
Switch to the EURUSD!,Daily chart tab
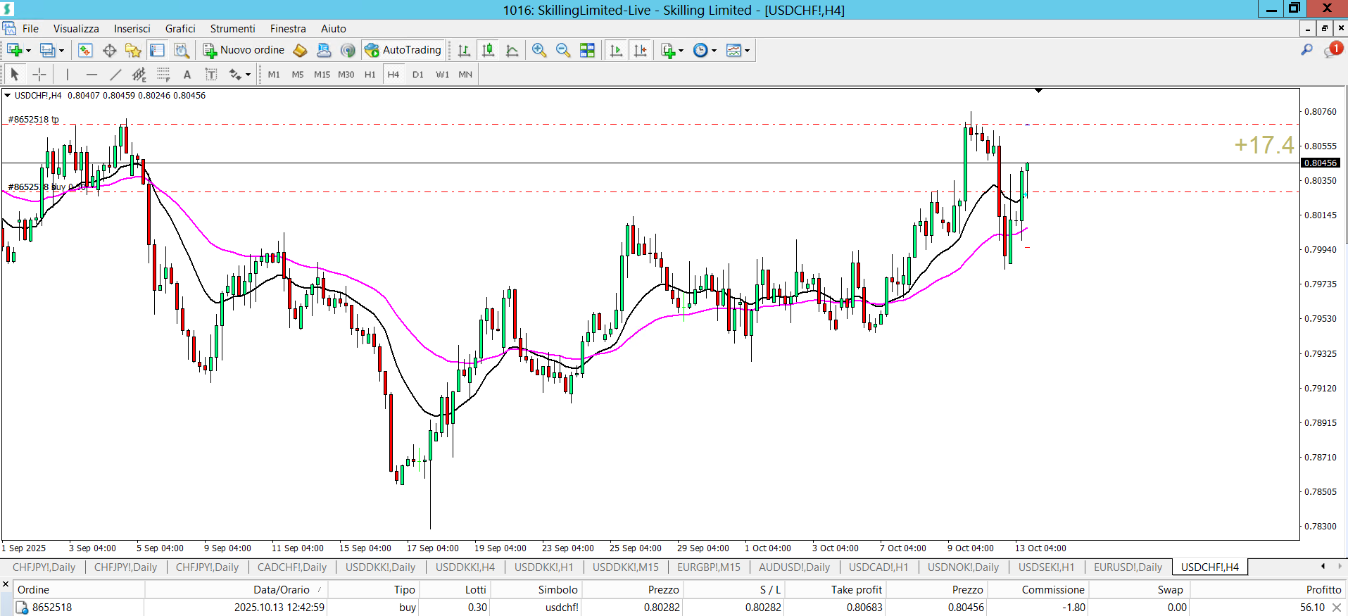point(1128,567)
